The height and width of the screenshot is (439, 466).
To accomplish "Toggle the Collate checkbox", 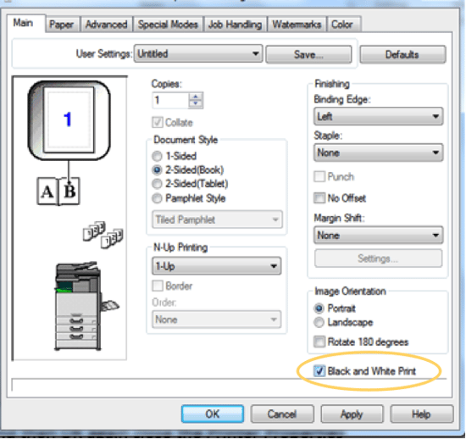I will click(158, 122).
